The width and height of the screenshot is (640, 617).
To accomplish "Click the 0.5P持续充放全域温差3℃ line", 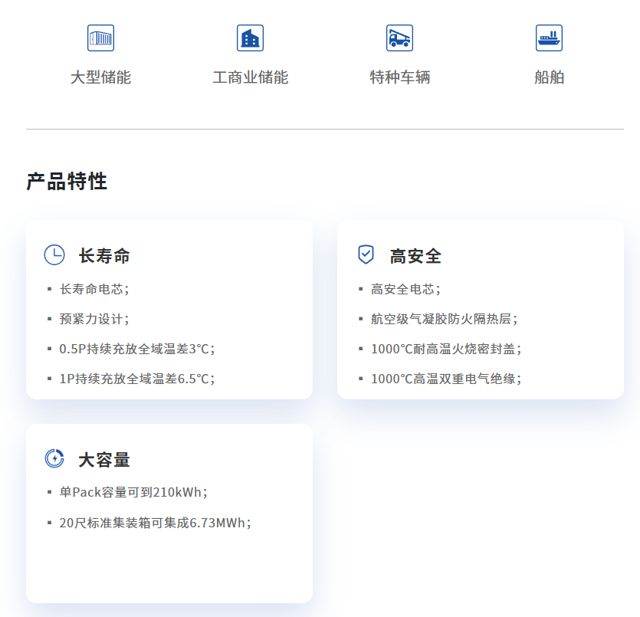I will [136, 349].
